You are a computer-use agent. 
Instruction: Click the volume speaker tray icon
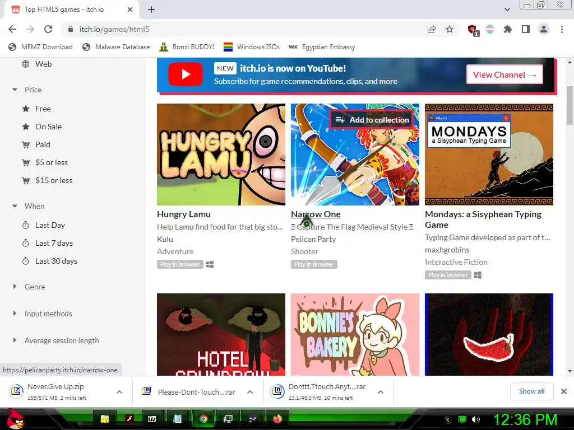point(475,419)
